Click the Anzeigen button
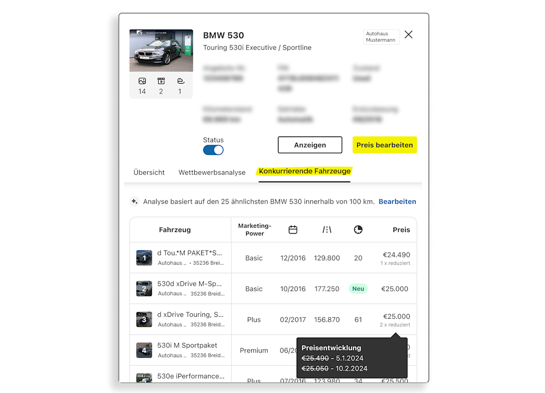The image size is (545, 393). click(x=310, y=145)
